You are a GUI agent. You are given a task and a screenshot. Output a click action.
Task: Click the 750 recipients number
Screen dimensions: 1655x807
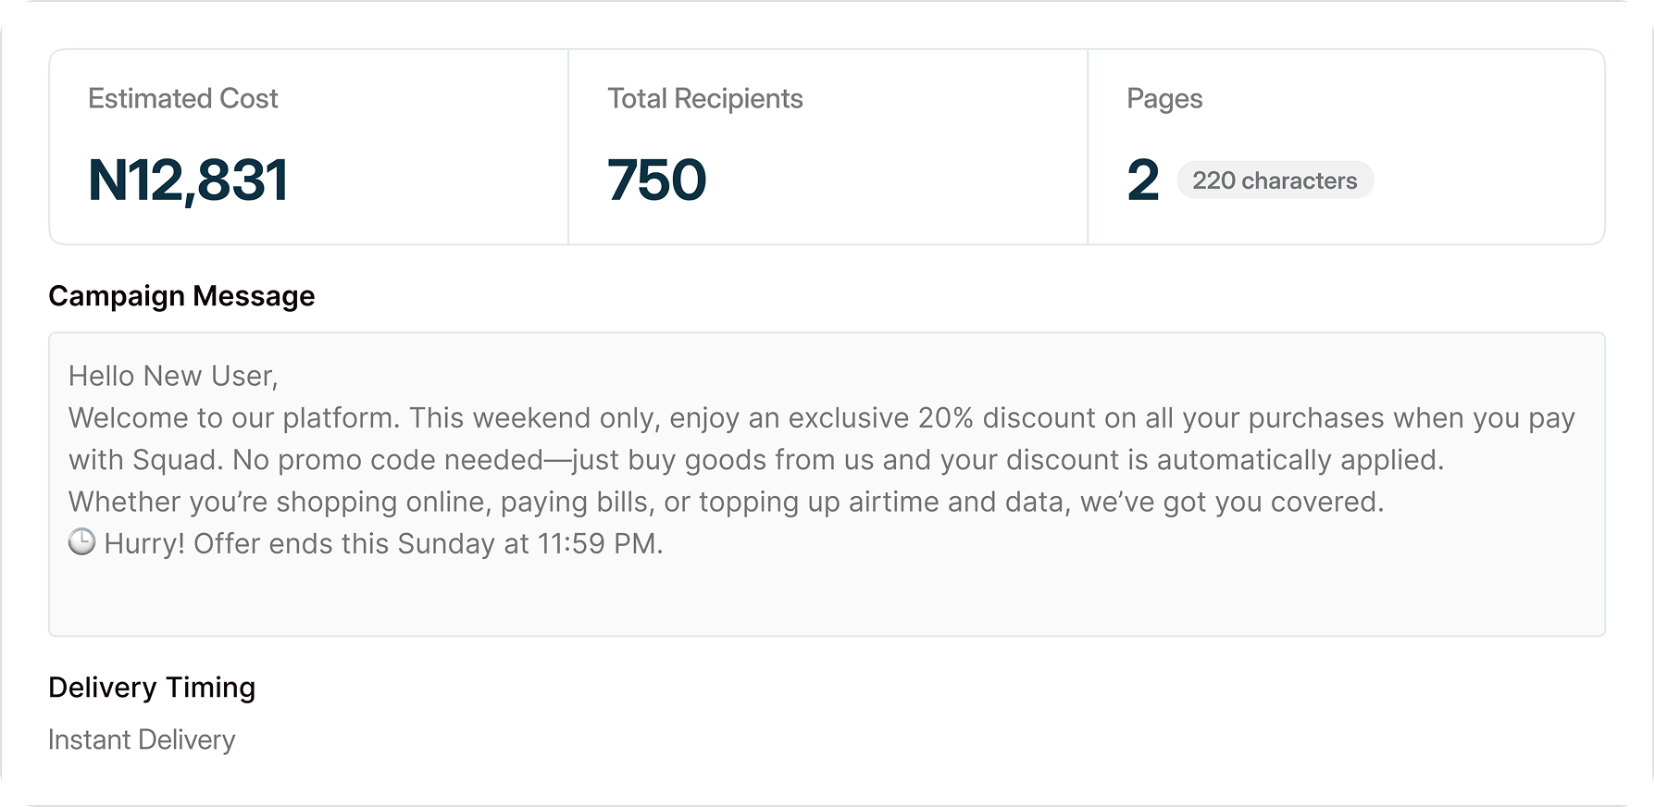(656, 180)
